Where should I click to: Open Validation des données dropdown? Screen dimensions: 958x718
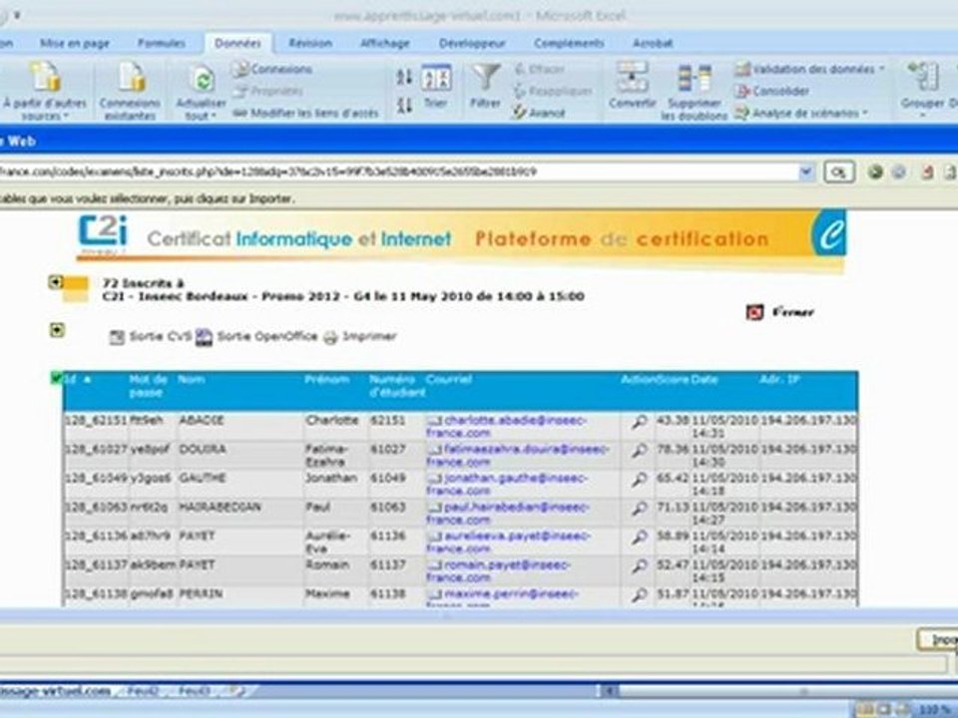810,69
